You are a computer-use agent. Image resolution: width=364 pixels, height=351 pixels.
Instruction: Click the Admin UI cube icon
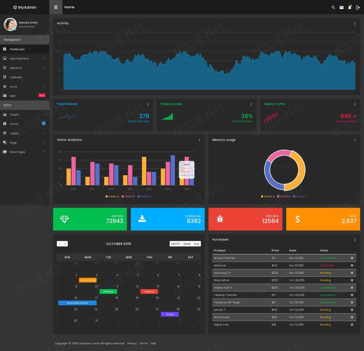(x=5, y=68)
